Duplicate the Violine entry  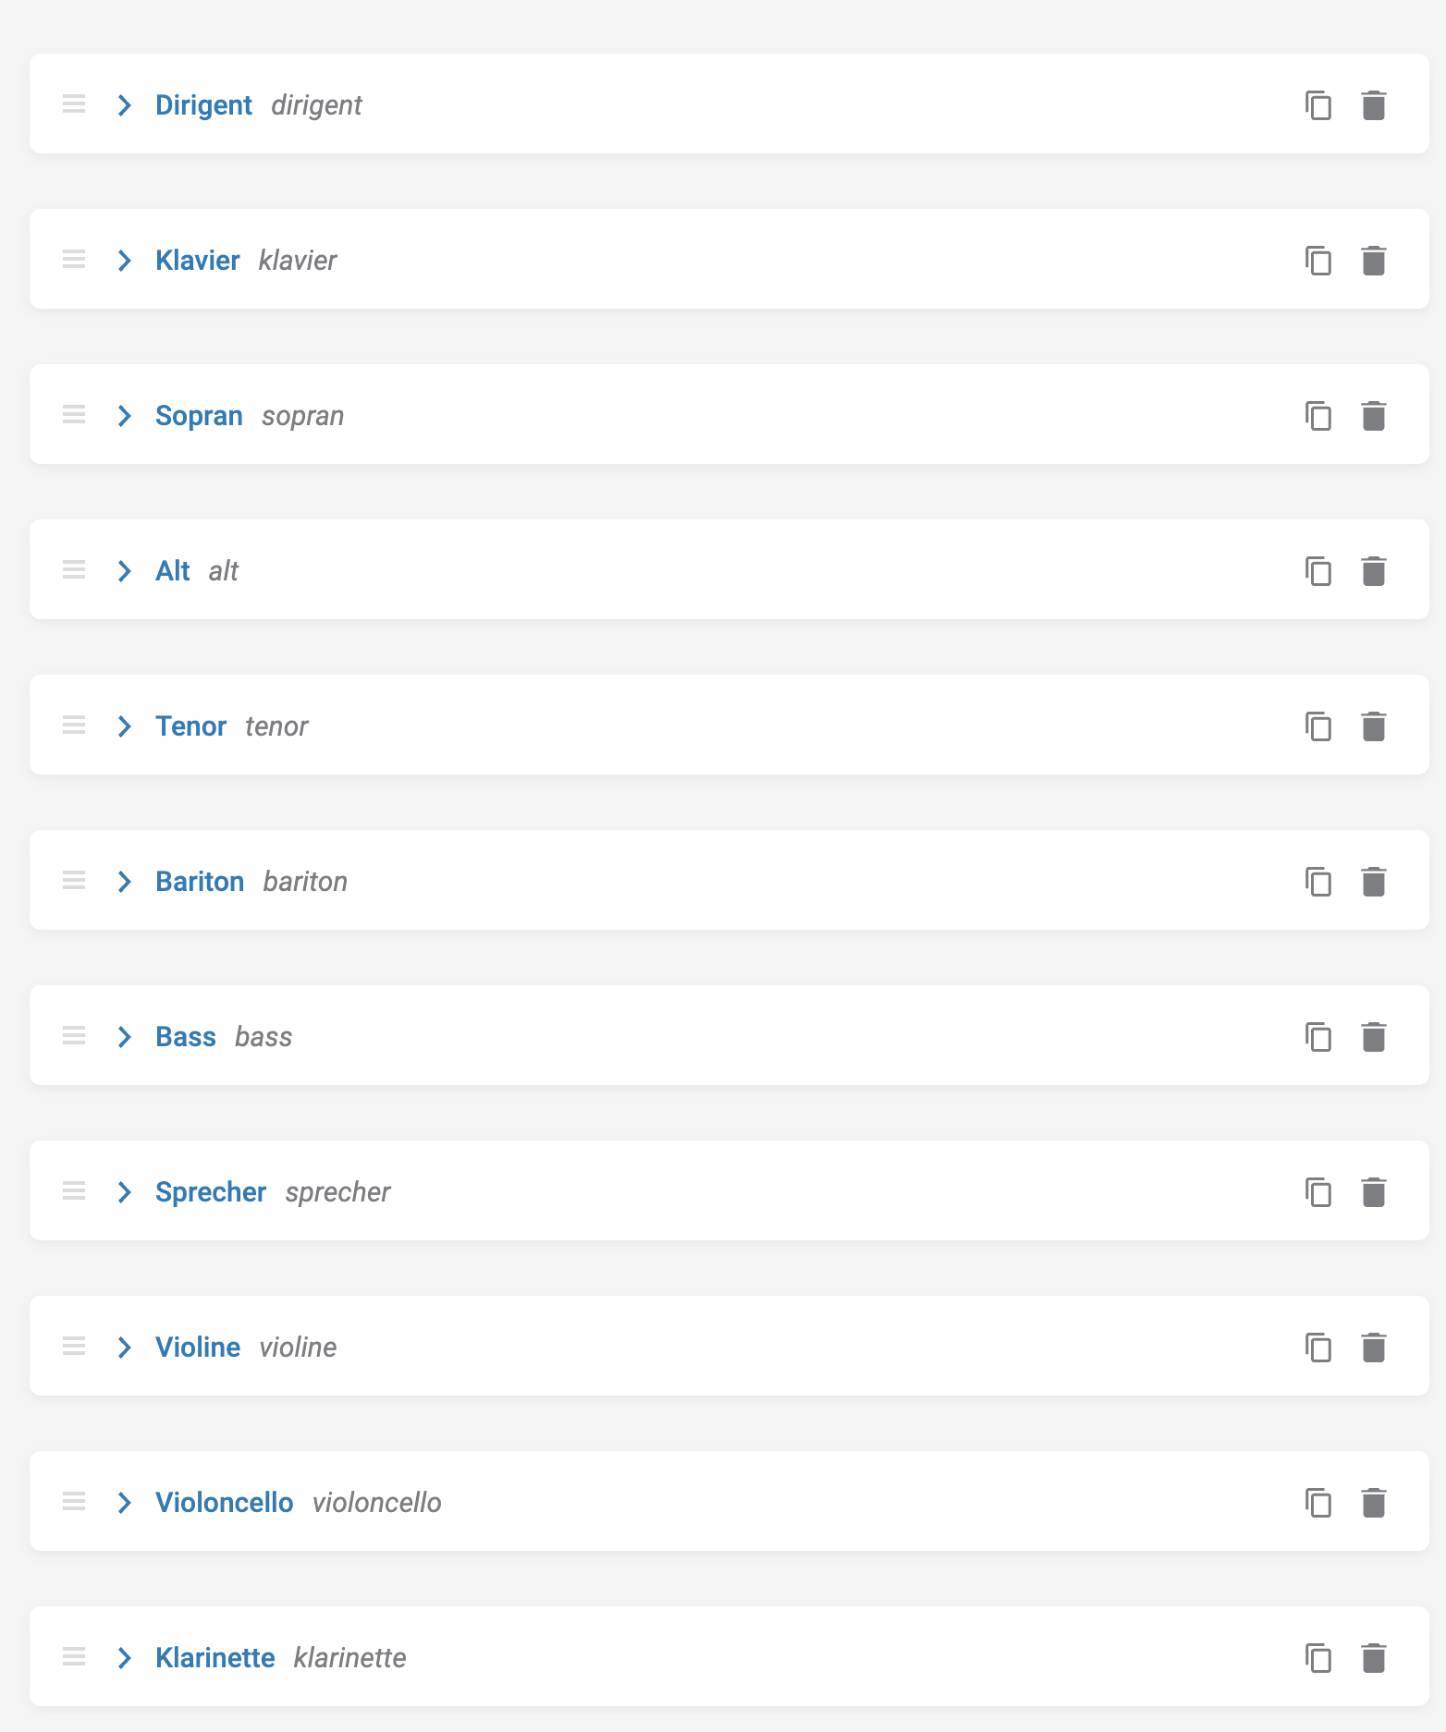[1318, 1348]
